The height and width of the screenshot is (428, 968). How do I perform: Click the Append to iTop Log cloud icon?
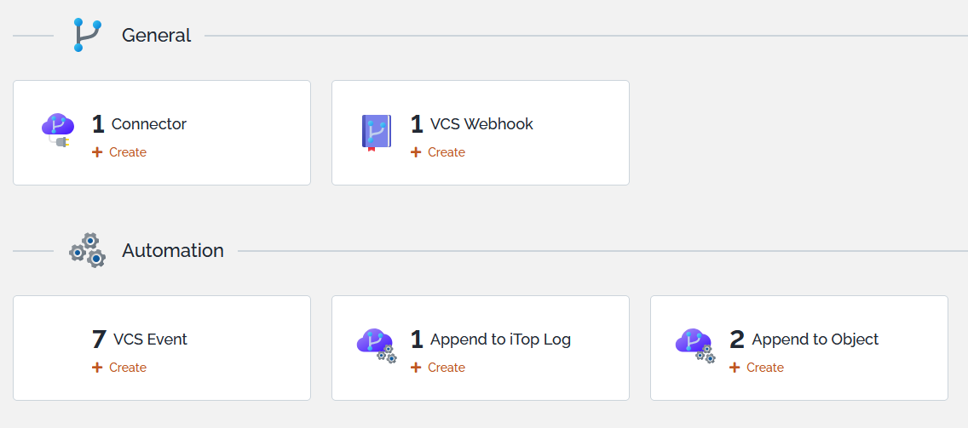[377, 345]
